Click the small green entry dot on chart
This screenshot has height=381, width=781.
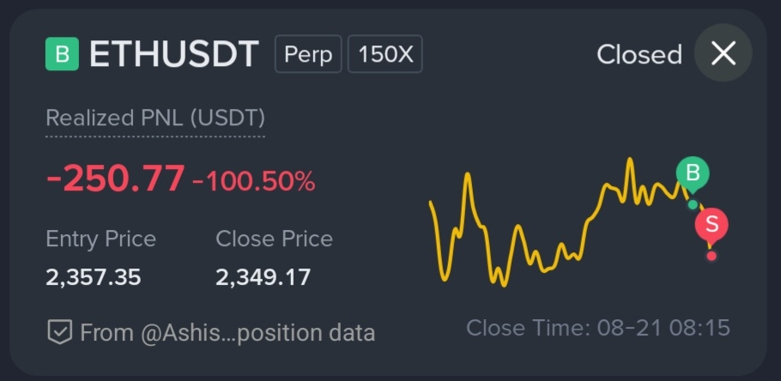(x=693, y=204)
